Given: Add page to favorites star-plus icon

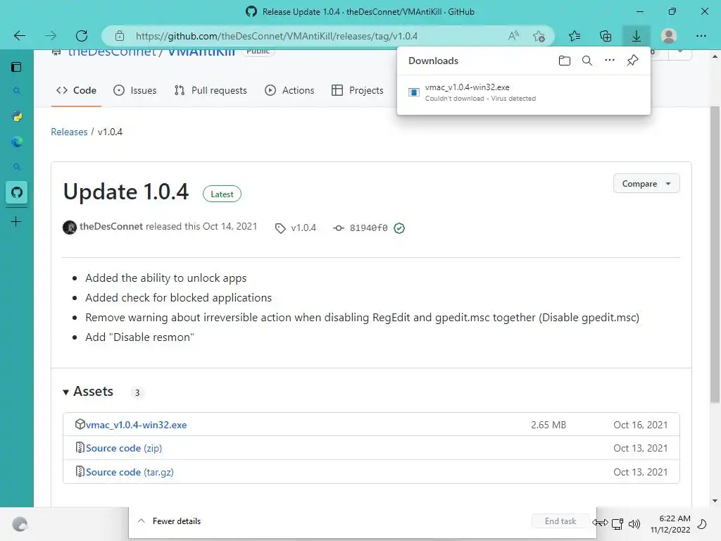Looking at the screenshot, I should pyautogui.click(x=539, y=36).
